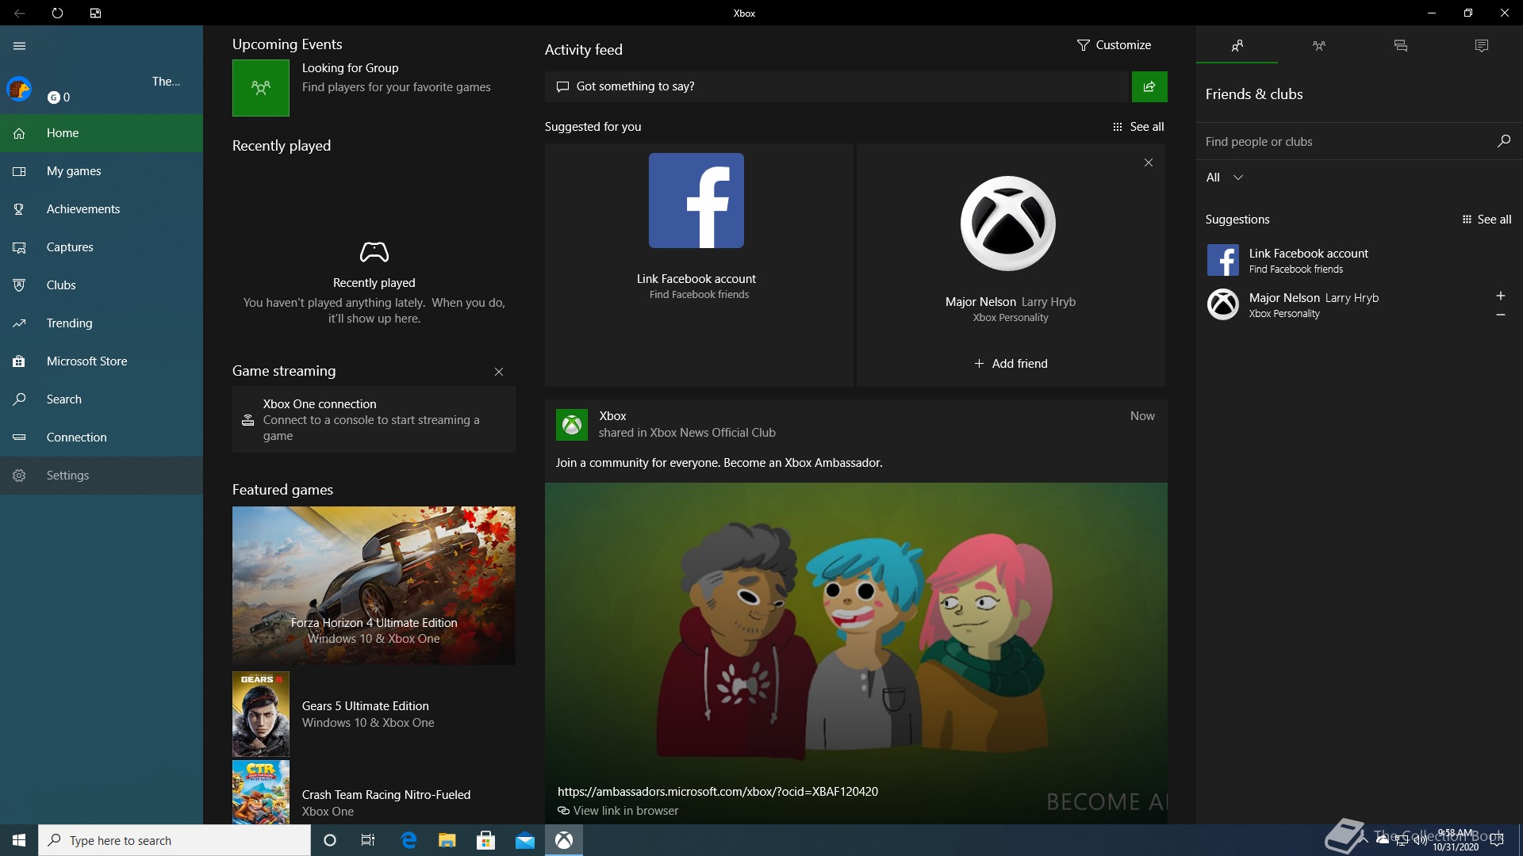Click the Xbox club post avatar

click(572, 425)
